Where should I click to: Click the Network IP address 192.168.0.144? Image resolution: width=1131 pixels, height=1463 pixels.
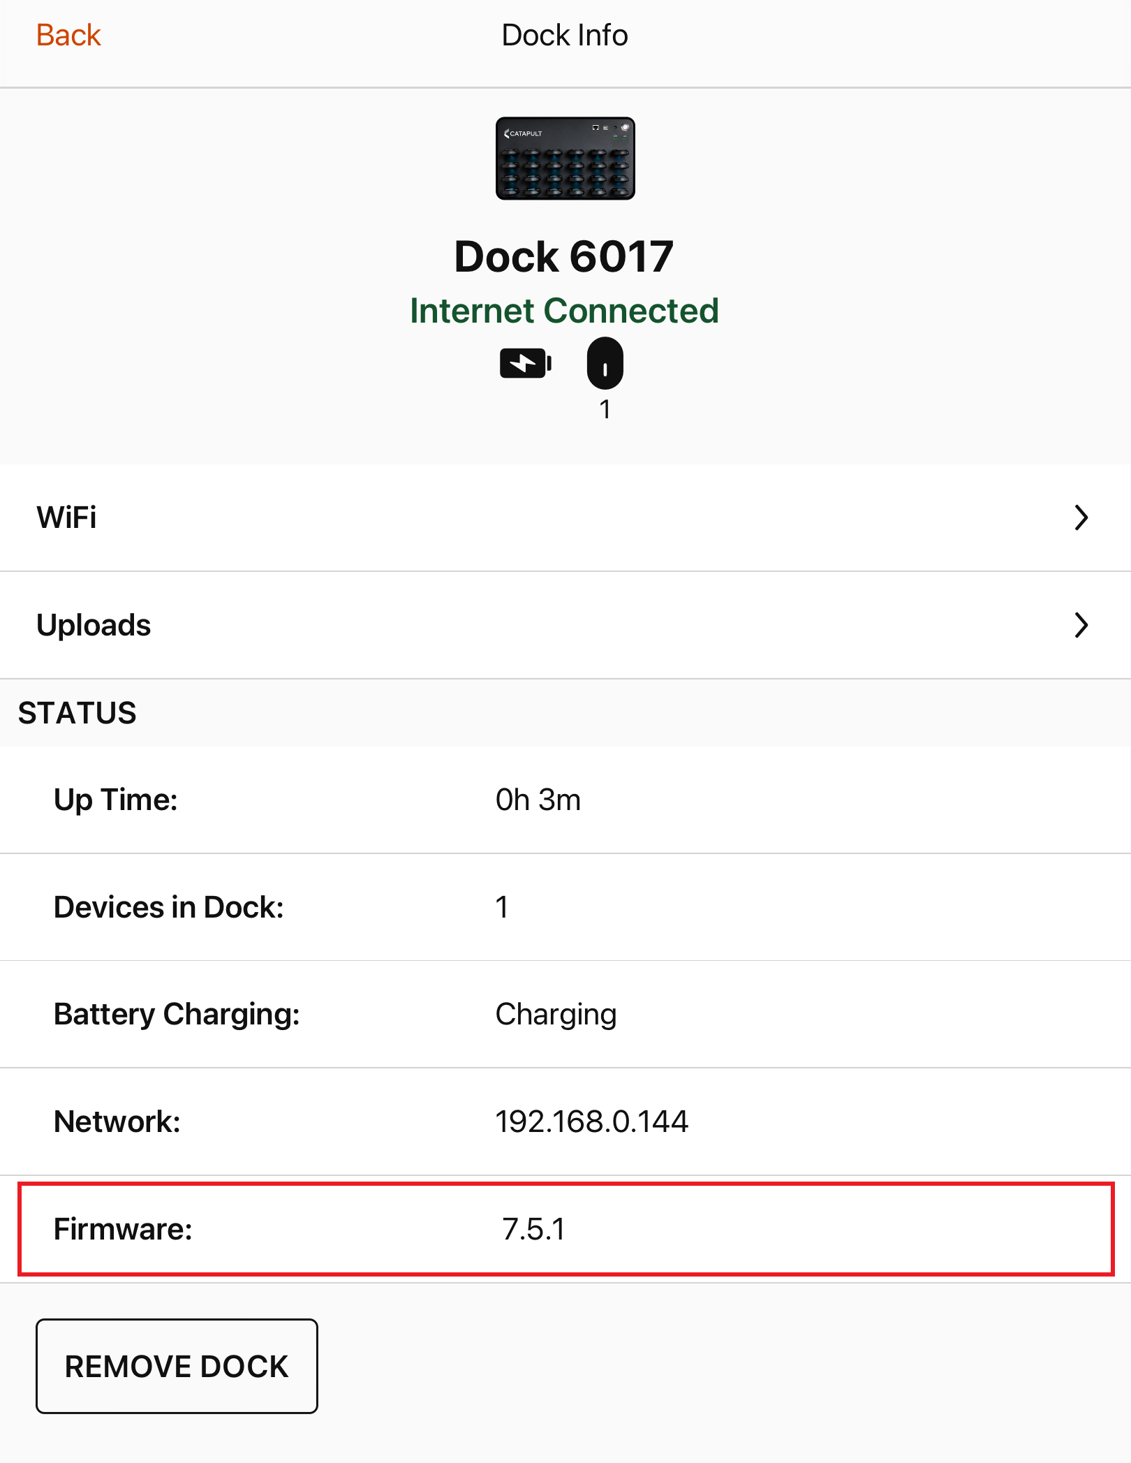click(x=591, y=1122)
